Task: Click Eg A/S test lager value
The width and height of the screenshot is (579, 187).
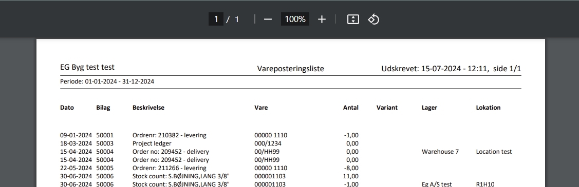Action: coord(437,184)
